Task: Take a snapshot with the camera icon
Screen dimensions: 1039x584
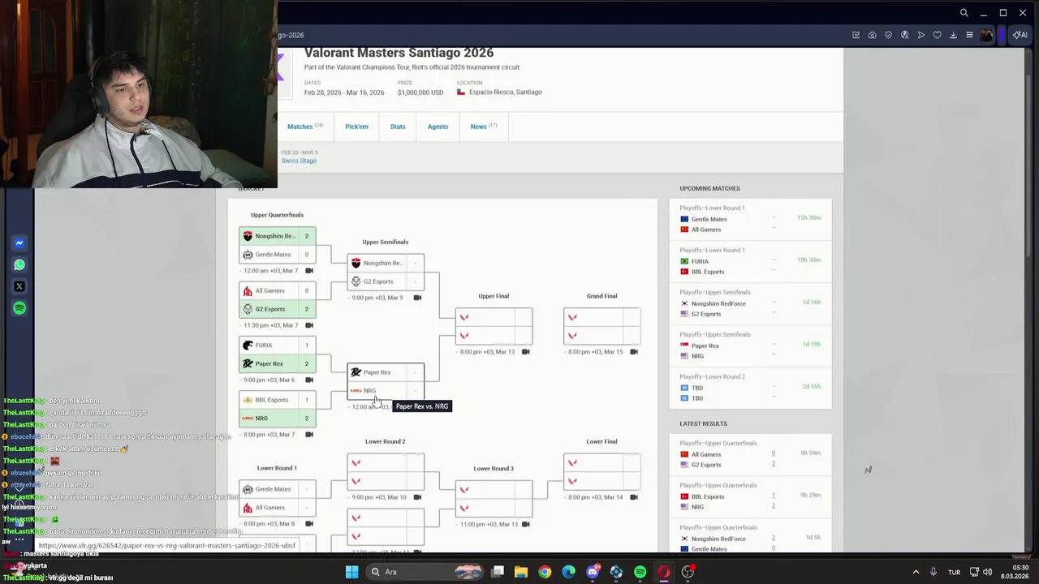Action: 872,35
